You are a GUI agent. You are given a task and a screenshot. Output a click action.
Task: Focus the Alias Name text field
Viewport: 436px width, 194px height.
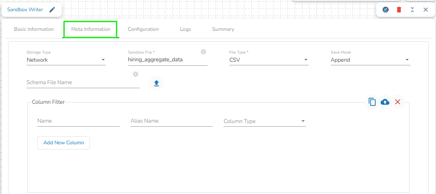171,121
